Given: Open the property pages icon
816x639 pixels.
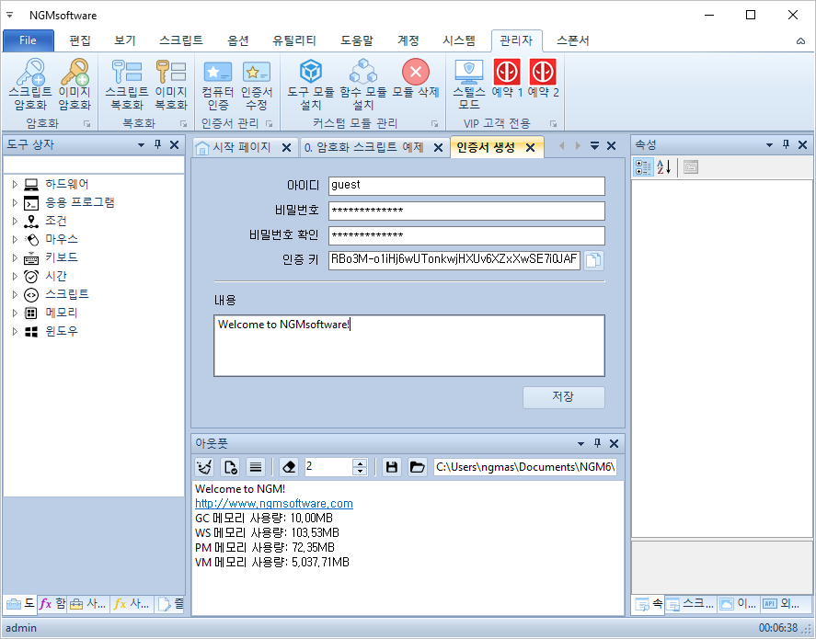Looking at the screenshot, I should point(691,167).
